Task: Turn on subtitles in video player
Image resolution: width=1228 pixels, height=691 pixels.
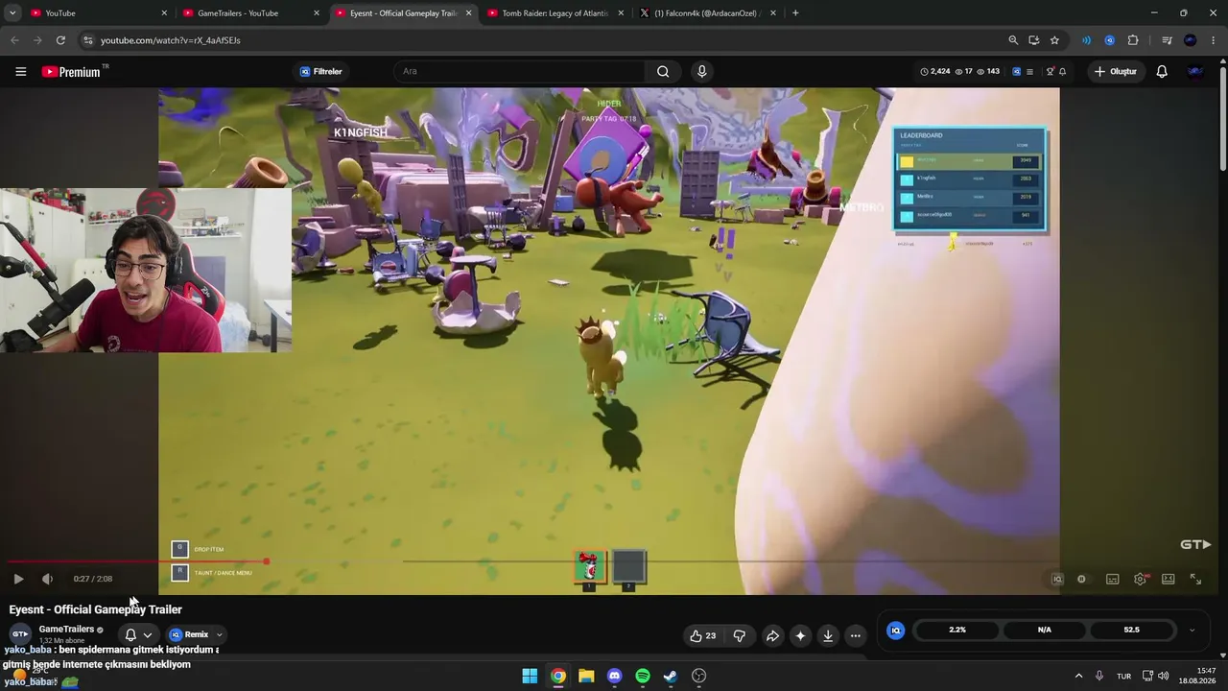Action: point(1112,579)
